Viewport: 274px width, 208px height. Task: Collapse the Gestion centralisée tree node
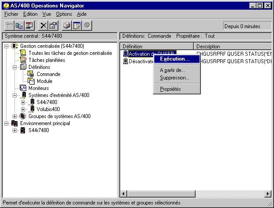click(6, 46)
